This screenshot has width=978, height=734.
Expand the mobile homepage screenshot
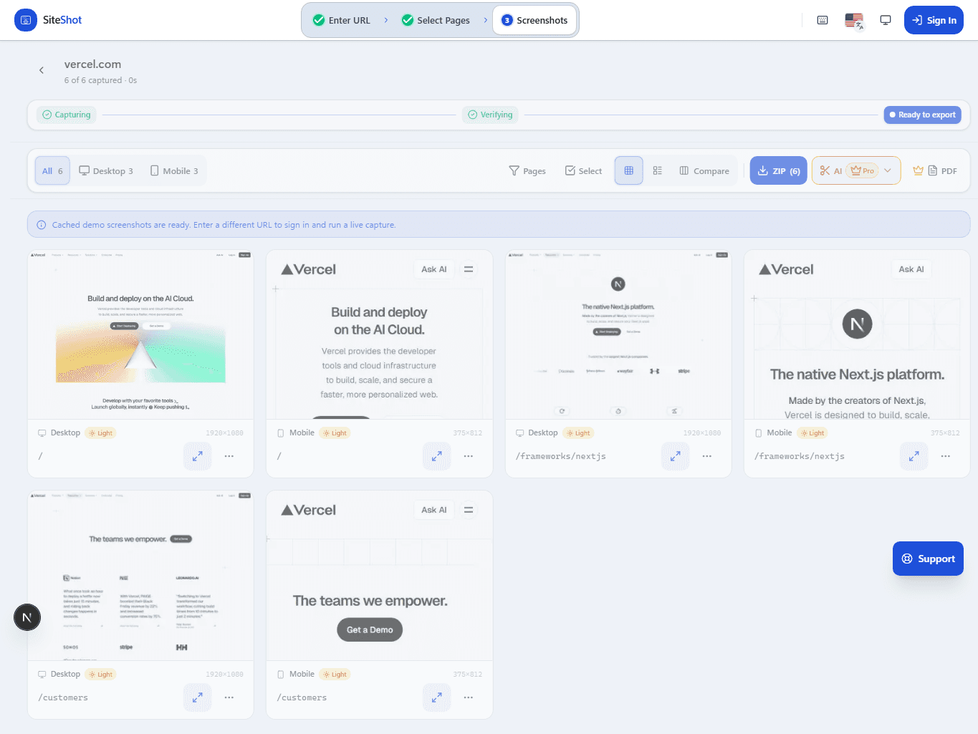point(436,456)
